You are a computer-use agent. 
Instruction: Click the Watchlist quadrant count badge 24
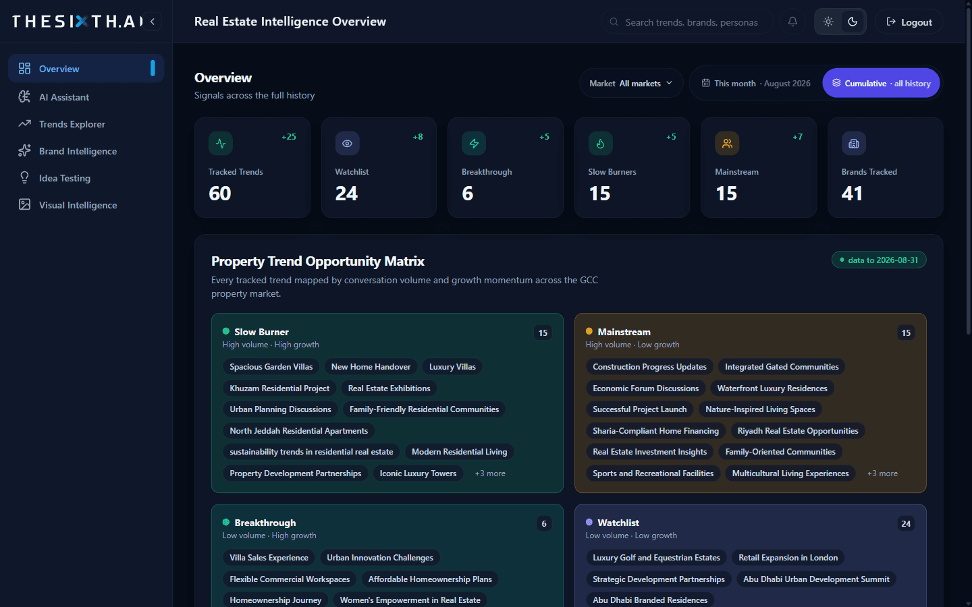(906, 523)
